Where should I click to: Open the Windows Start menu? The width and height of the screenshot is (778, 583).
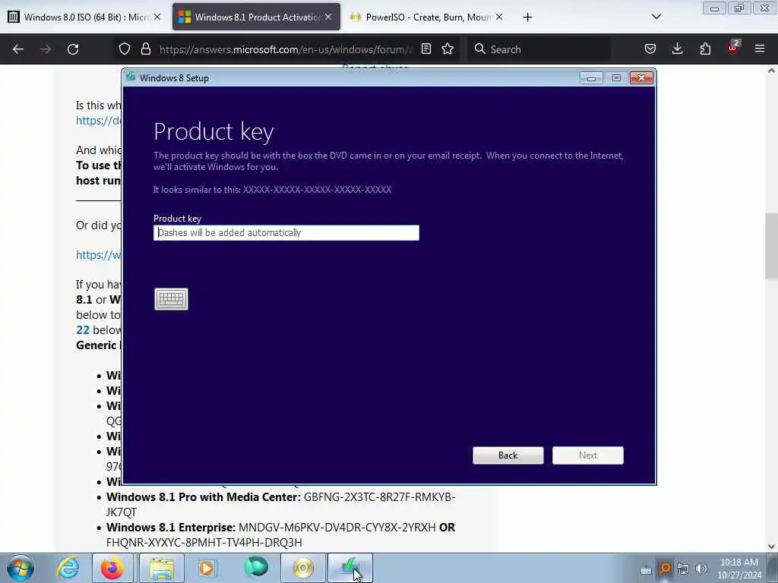tap(21, 568)
